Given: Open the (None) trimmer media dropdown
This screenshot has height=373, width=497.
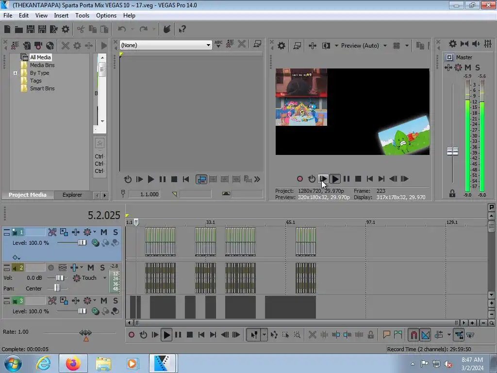Looking at the screenshot, I should tap(208, 45).
